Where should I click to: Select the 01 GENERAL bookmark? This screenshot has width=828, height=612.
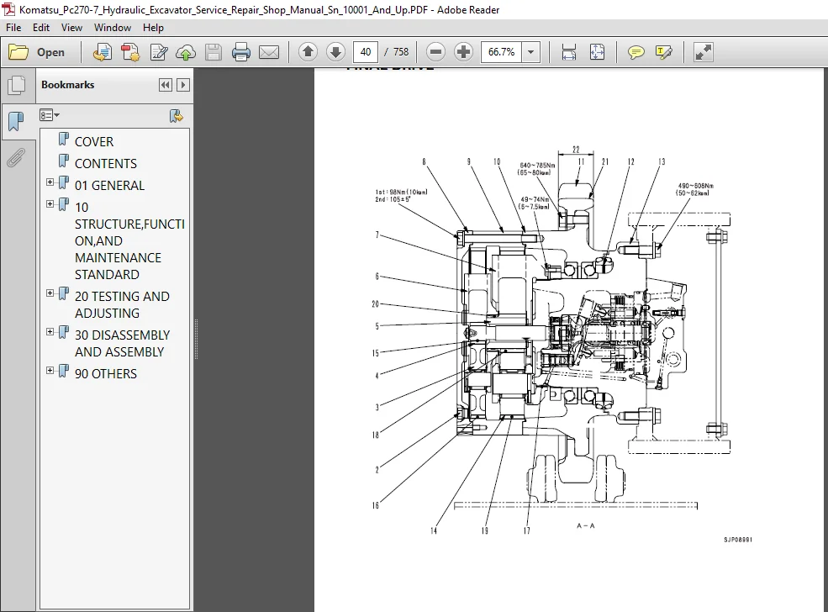[109, 185]
